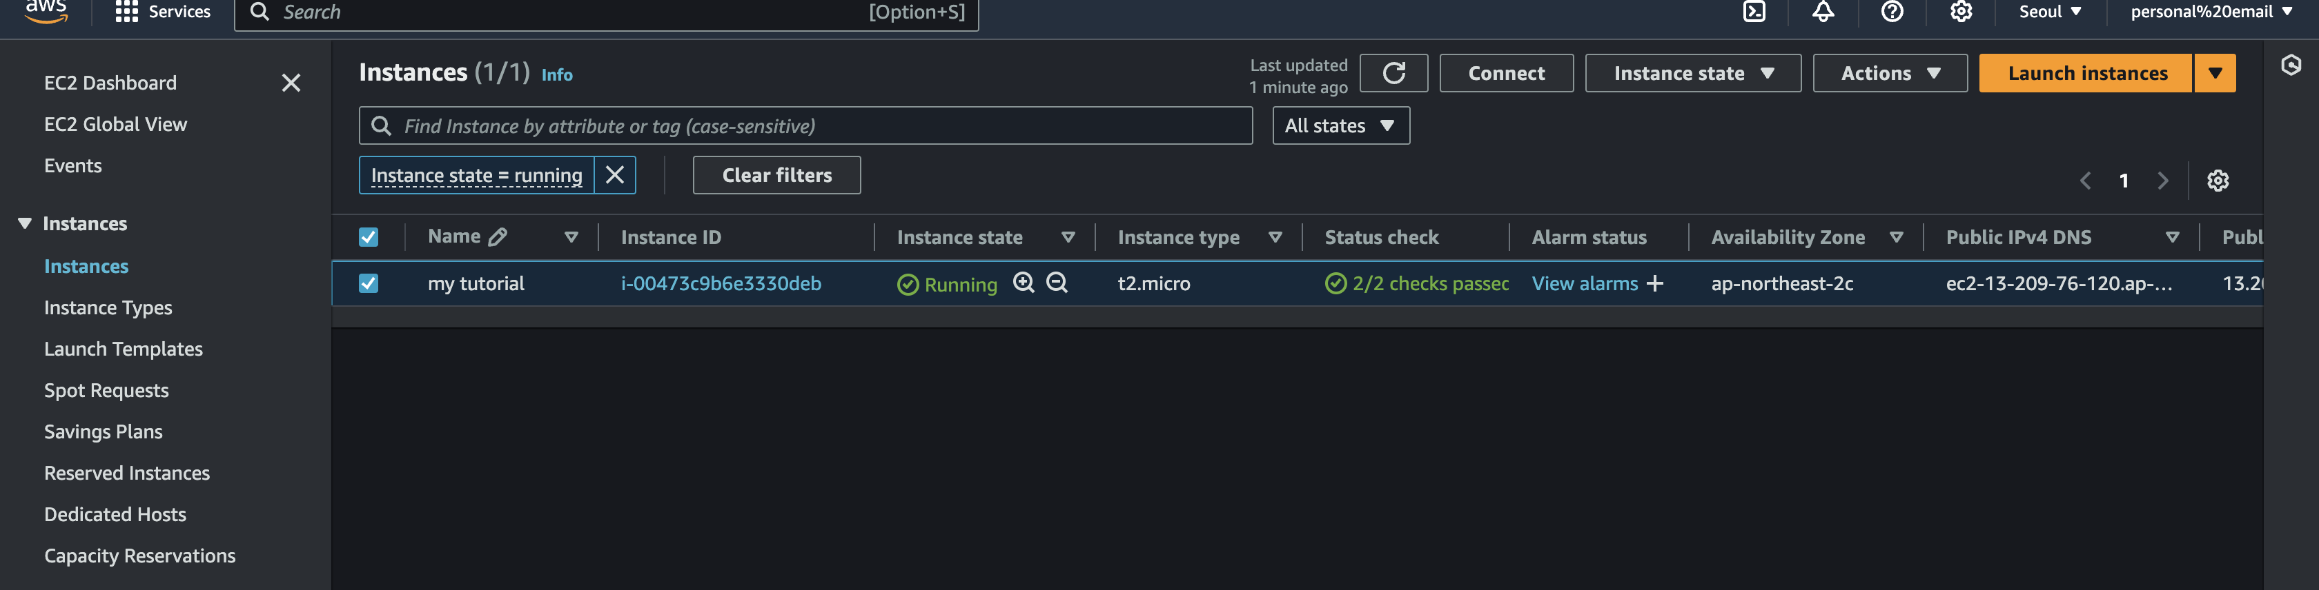Open Savings Plans in sidebar
2319x590 pixels.
point(104,431)
